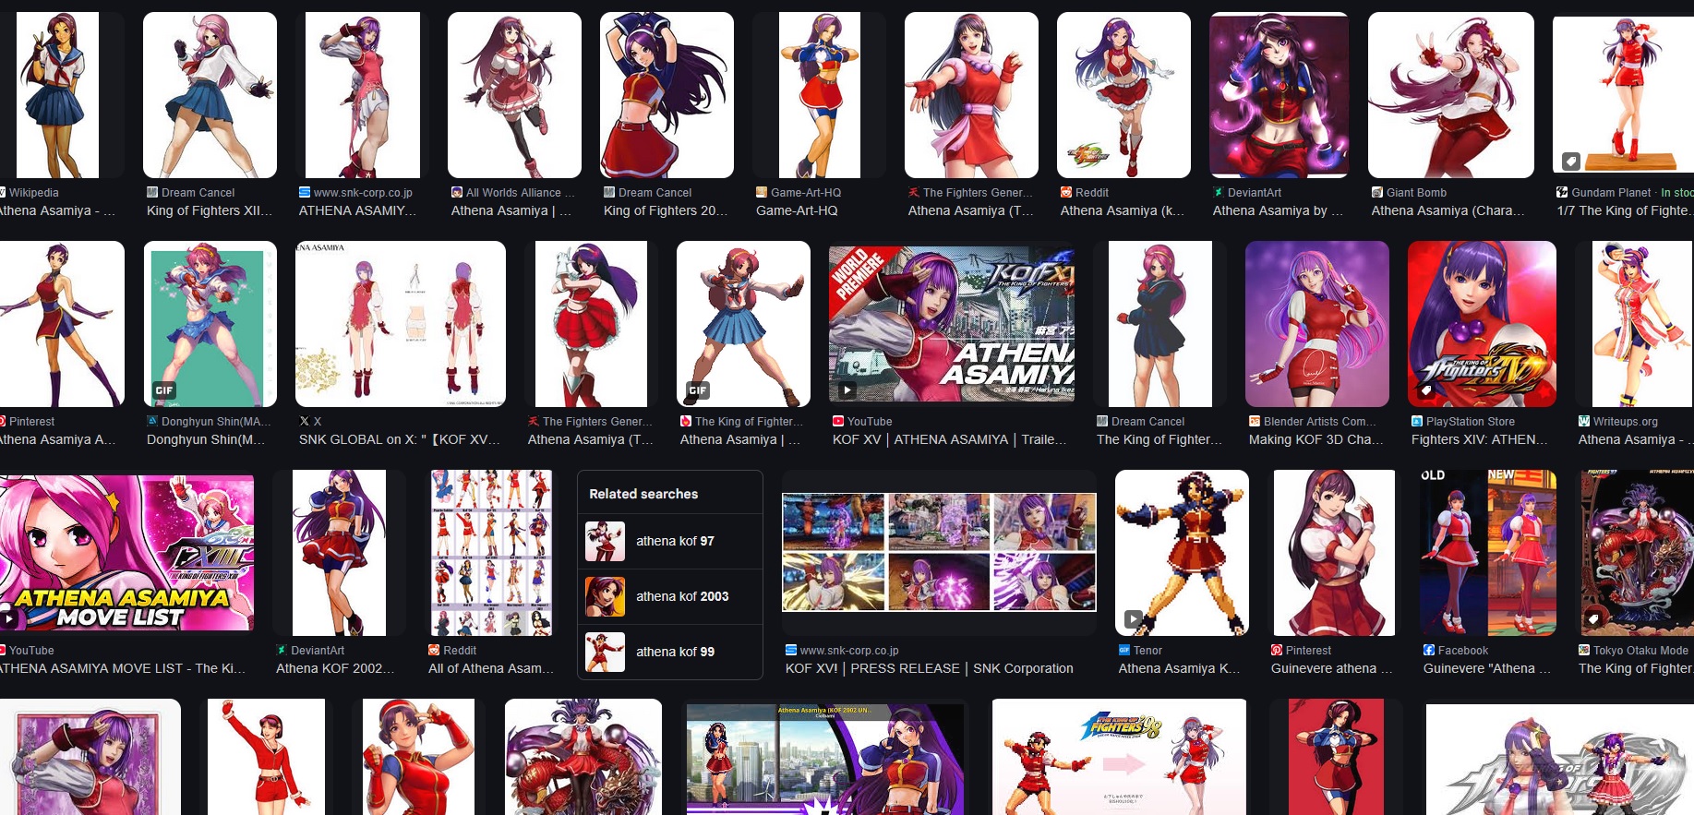Screen dimensions: 1694x815
Task: Click the 'Related searches' heading
Action: 643,494
